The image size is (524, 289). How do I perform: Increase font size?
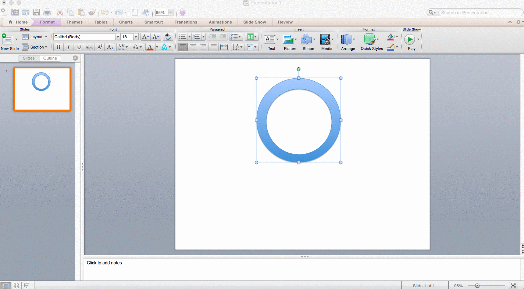pos(146,37)
